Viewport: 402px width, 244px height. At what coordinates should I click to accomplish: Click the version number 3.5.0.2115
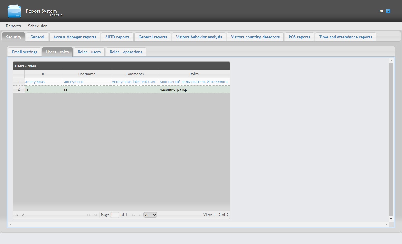tap(56, 15)
